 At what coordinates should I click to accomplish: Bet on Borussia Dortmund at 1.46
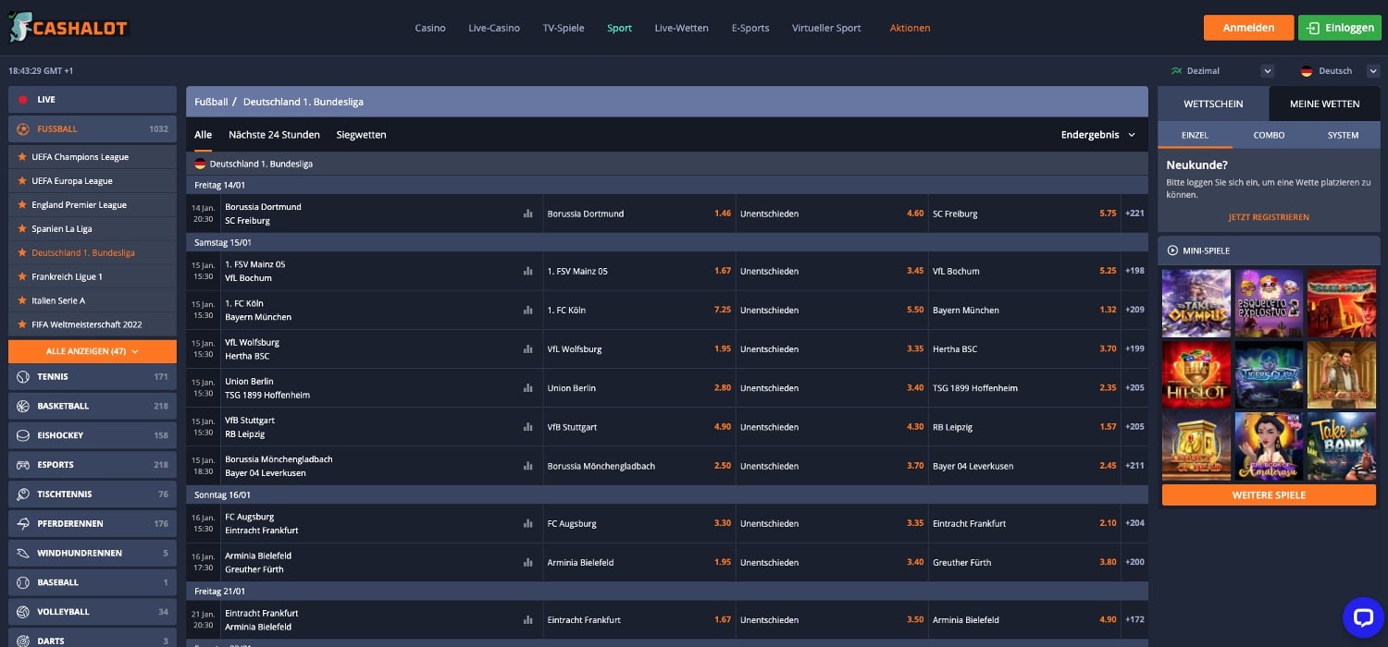tap(639, 214)
